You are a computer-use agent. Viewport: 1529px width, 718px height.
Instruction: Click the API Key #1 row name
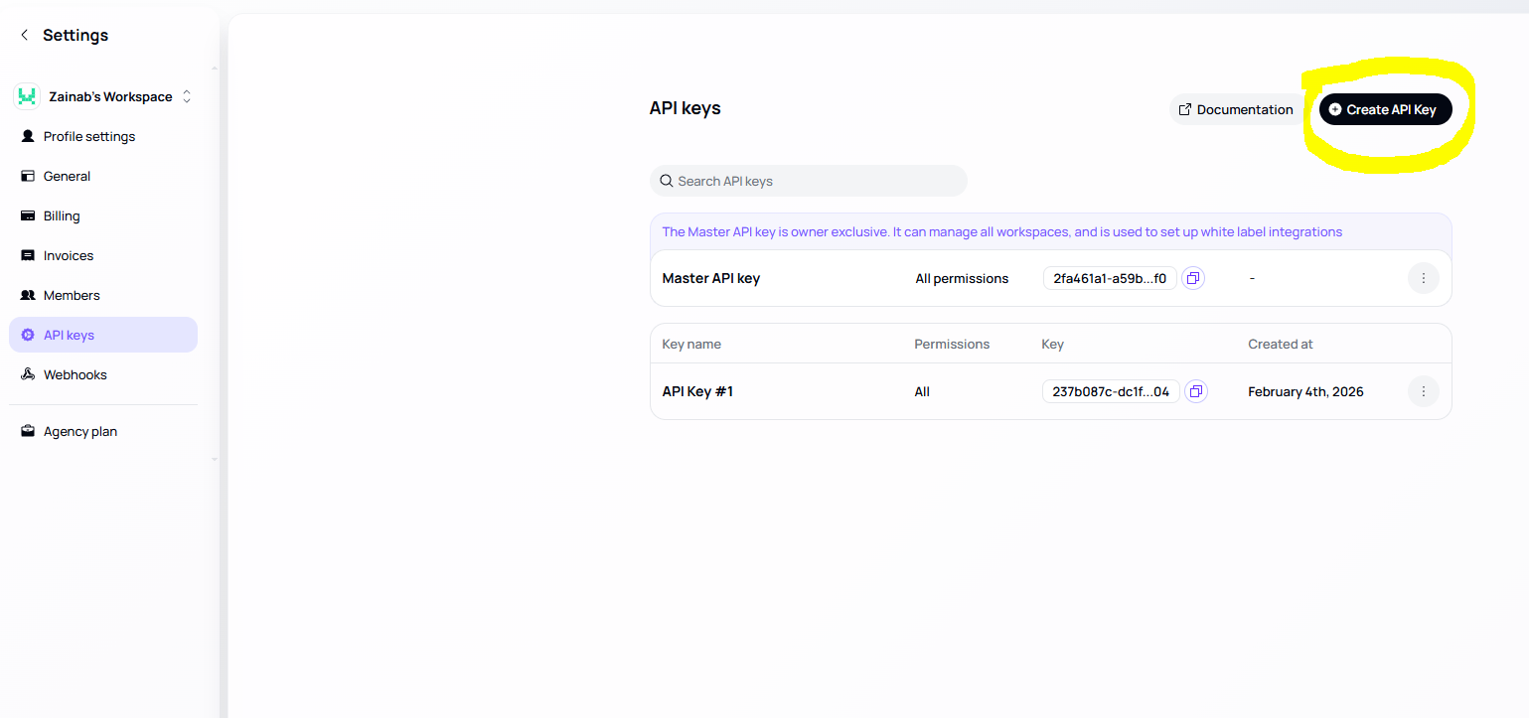click(697, 391)
